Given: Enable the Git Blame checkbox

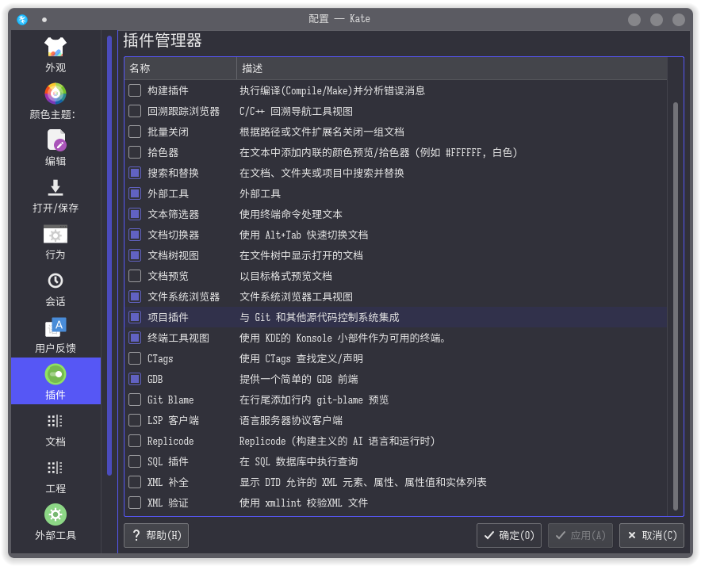Looking at the screenshot, I should tap(135, 400).
